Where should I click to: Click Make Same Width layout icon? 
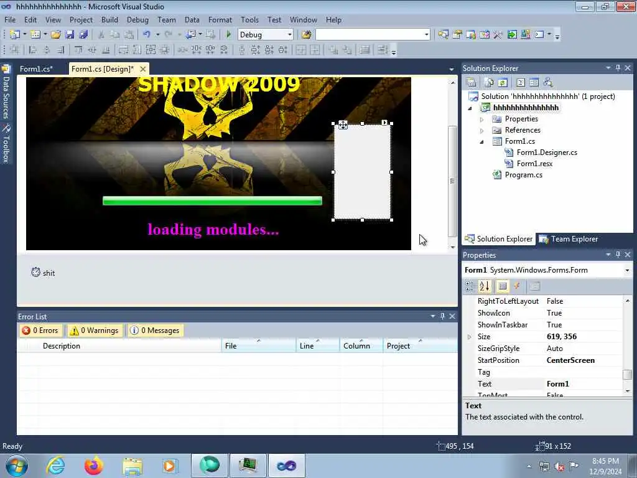coord(123,50)
